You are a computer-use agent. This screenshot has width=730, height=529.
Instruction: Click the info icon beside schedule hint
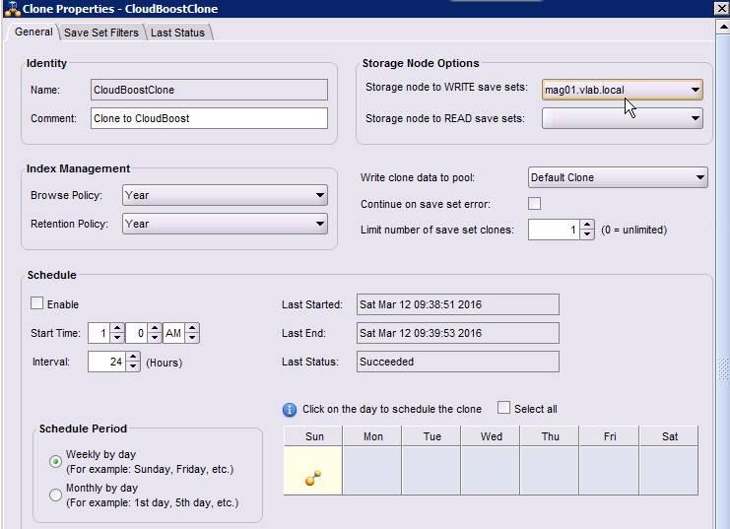point(289,410)
